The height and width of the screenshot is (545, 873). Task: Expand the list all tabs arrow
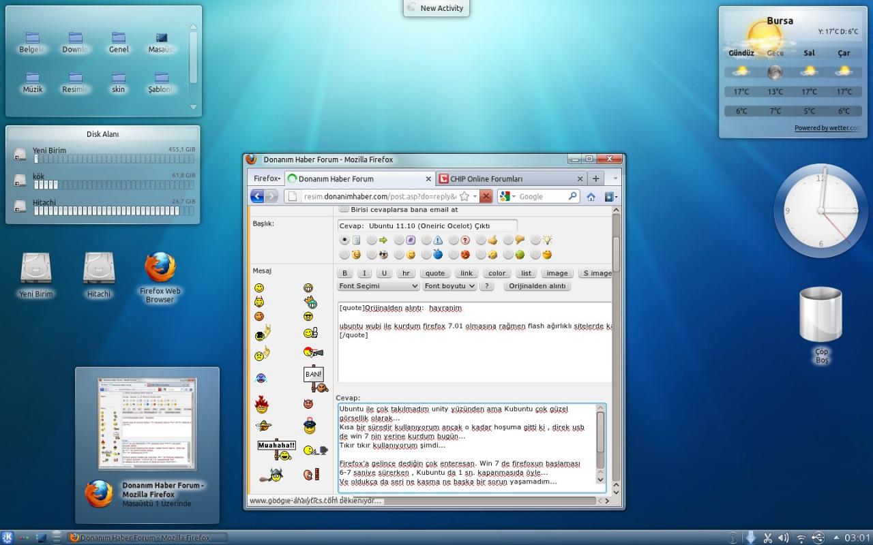pyautogui.click(x=614, y=178)
